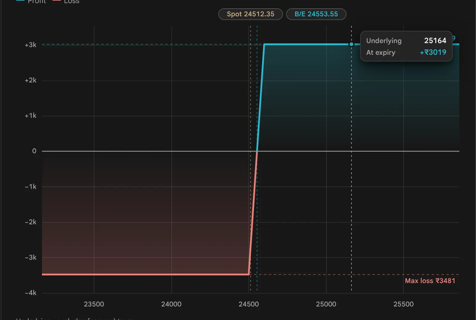Click the 24500 x-axis label
476x320 pixels.
click(249, 304)
